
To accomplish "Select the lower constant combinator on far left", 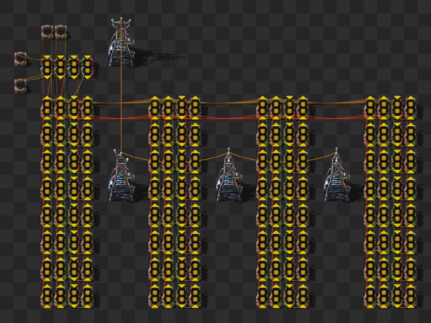I will click(21, 86).
